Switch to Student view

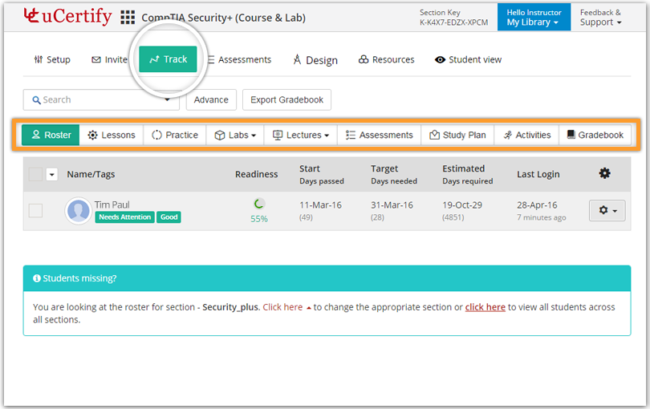(468, 59)
